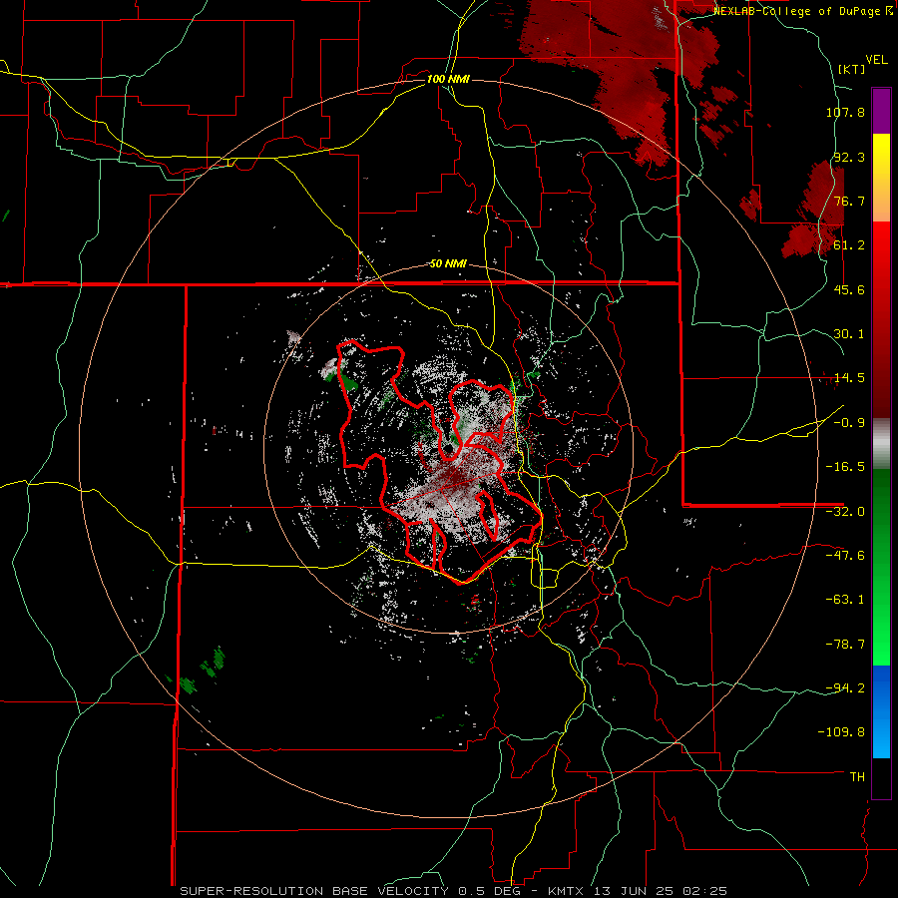This screenshot has width=898, height=898.
Task: Click the 76.7 velocity scale value
Action: pyautogui.click(x=849, y=201)
